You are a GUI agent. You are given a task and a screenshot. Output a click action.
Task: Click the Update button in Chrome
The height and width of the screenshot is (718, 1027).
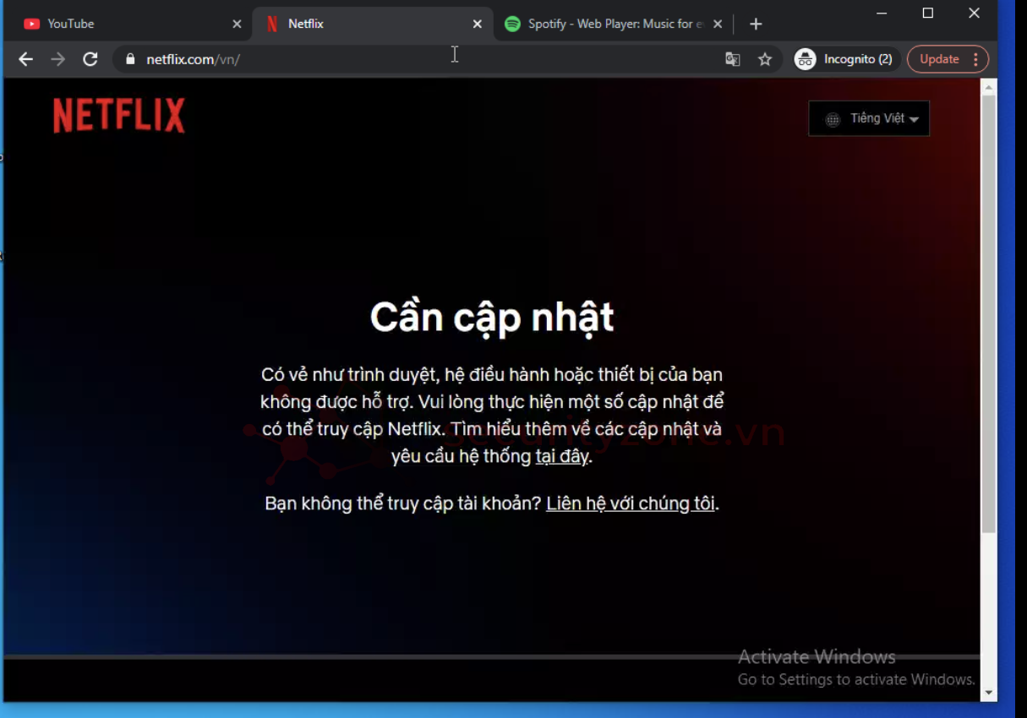(938, 59)
